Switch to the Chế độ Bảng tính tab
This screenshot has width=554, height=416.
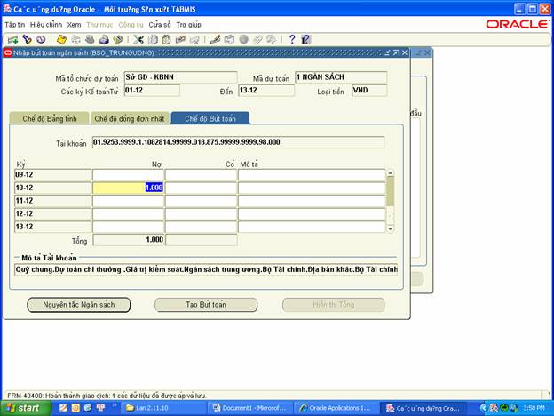pos(49,118)
